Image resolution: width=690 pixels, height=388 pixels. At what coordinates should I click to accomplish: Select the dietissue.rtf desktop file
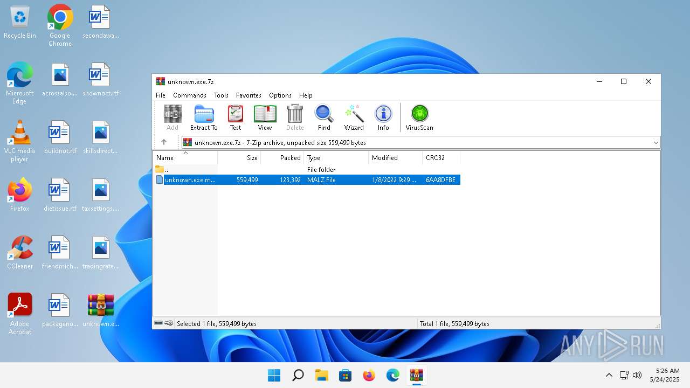click(x=60, y=195)
